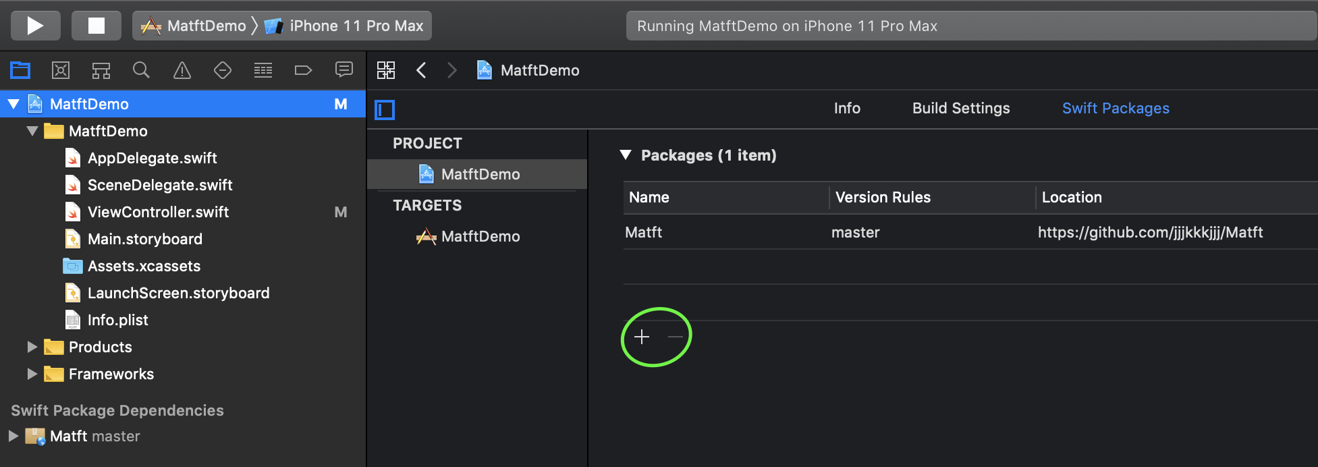This screenshot has width=1318, height=467.
Task: Open the Report navigator speech icon
Action: pyautogui.click(x=344, y=70)
